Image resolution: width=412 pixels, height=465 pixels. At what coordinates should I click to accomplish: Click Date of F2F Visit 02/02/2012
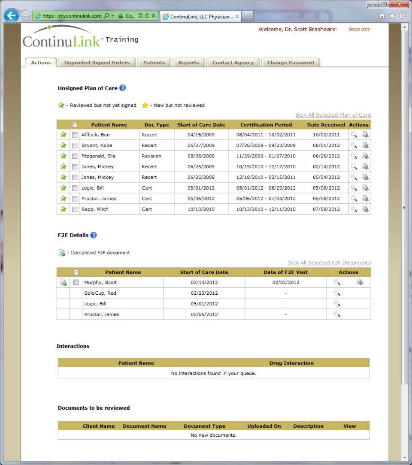tap(286, 282)
